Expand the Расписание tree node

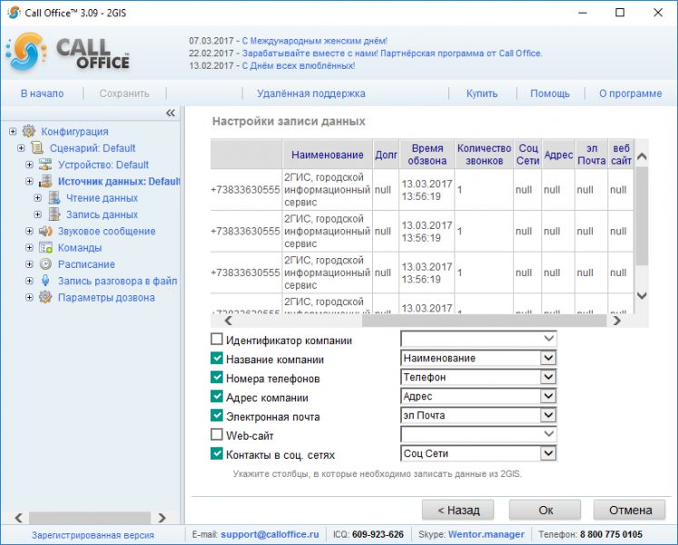[29, 264]
